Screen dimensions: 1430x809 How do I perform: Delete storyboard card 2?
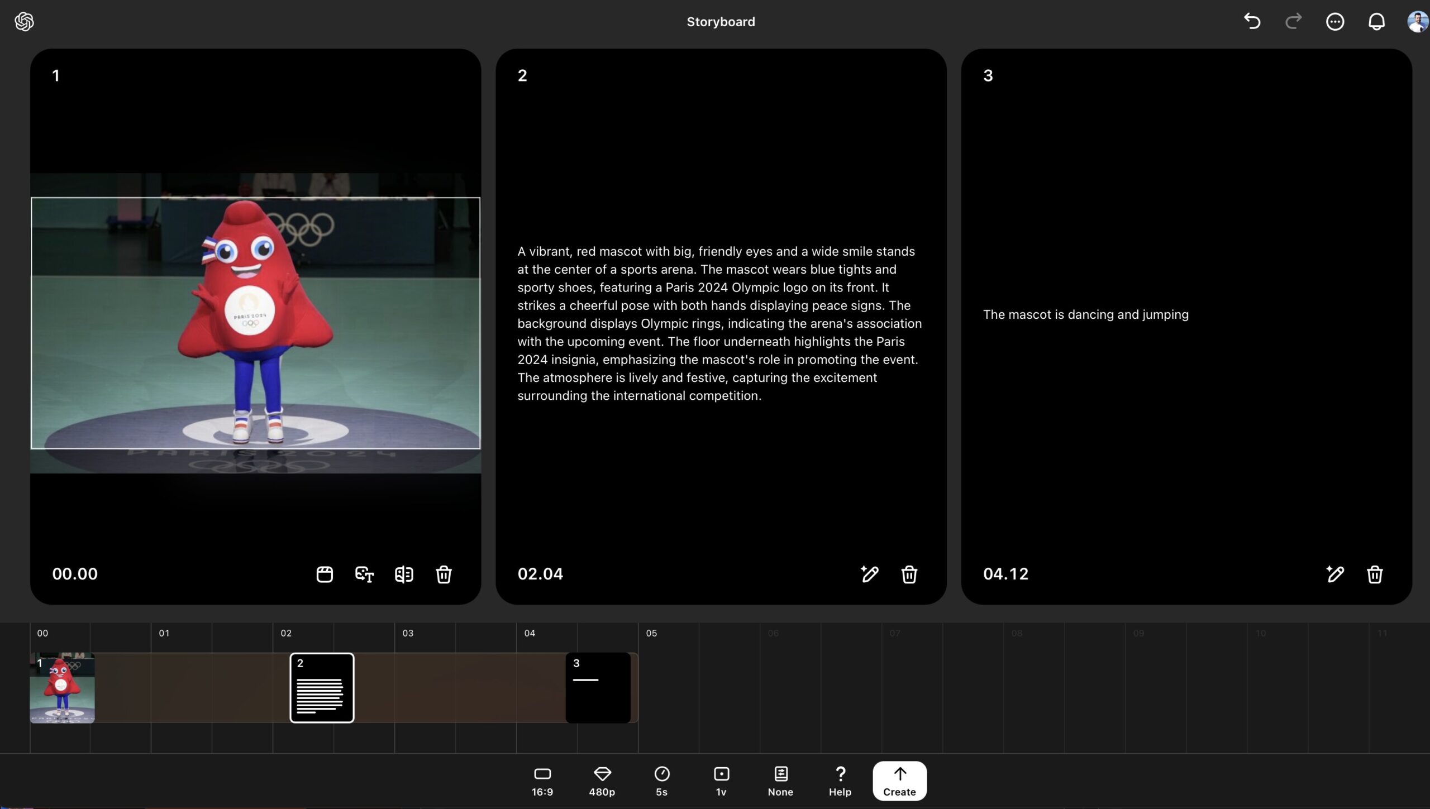[909, 574]
